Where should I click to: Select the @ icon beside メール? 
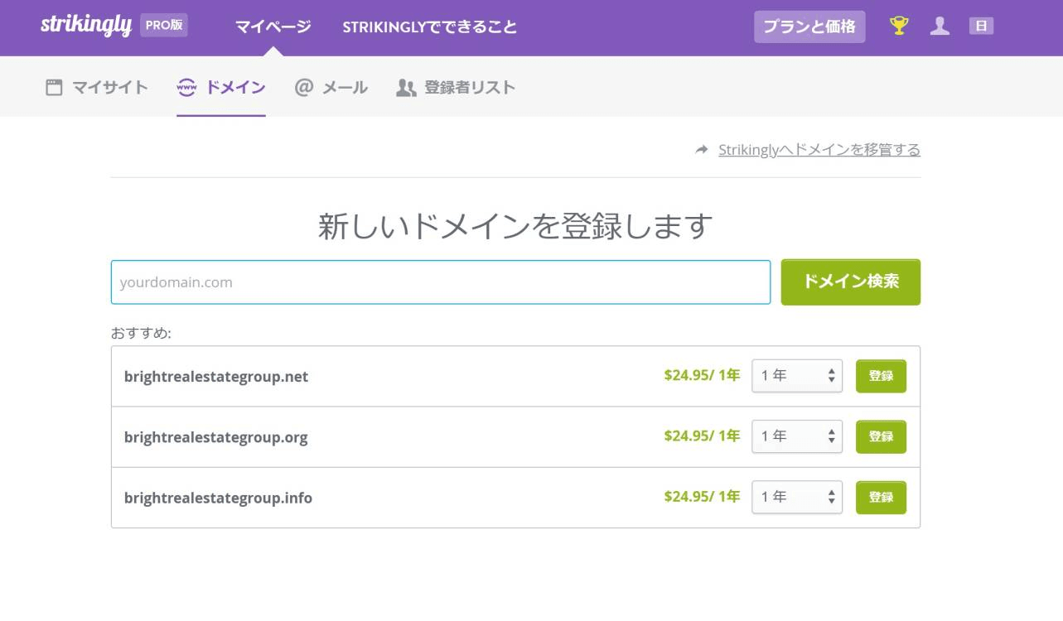[x=303, y=86]
